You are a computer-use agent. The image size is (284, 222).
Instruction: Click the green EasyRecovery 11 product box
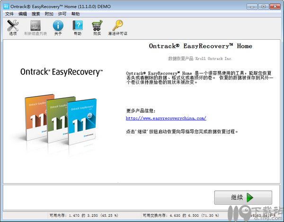point(58,119)
